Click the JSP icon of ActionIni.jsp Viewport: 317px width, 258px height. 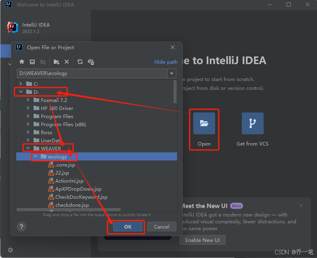pos(51,181)
